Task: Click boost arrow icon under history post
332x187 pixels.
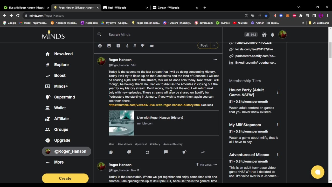Action: pos(203,152)
